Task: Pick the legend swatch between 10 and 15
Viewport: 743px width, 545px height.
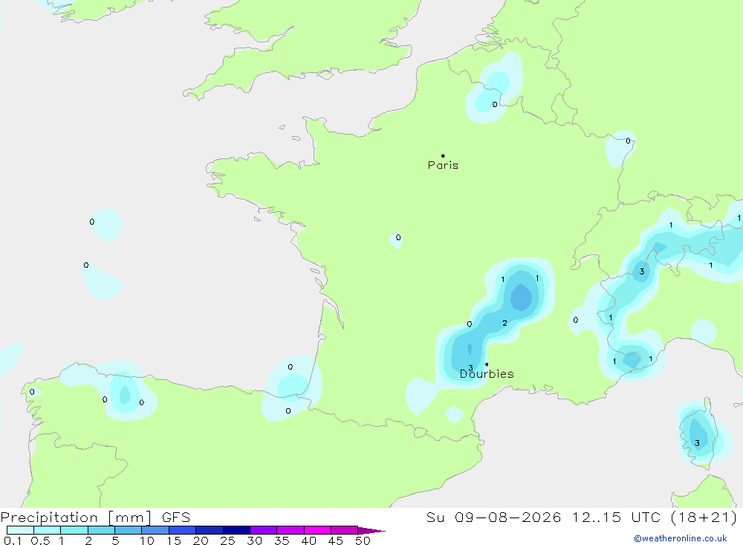Action: pyautogui.click(x=155, y=530)
